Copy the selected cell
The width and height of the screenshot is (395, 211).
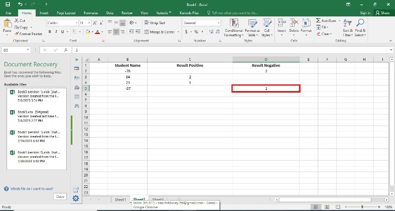click(x=21, y=27)
